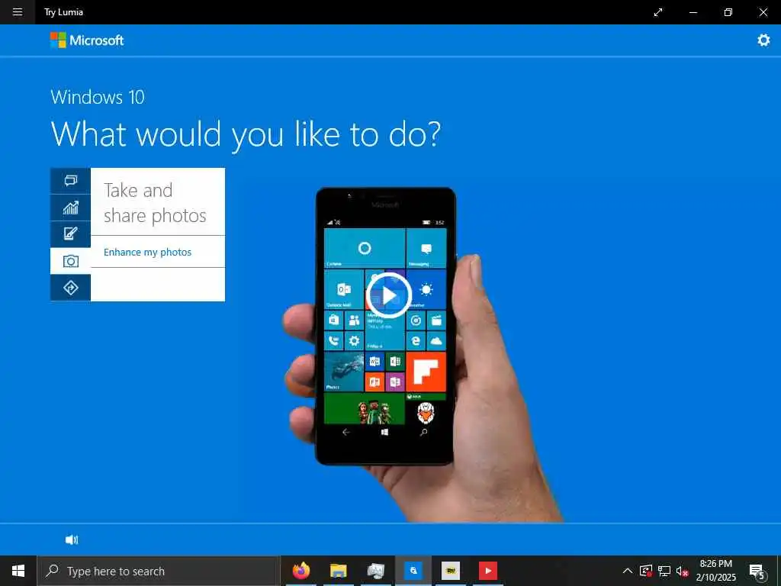Play the Lumia phone demo video
This screenshot has height=586, width=781.
point(388,295)
